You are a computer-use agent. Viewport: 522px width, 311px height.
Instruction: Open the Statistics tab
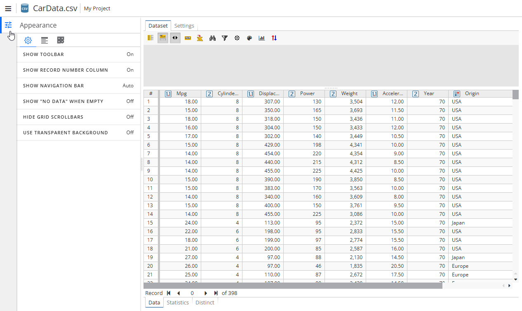click(178, 302)
